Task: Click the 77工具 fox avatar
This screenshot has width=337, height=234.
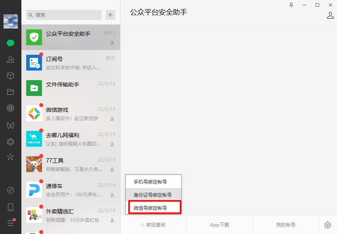Action: [34, 164]
